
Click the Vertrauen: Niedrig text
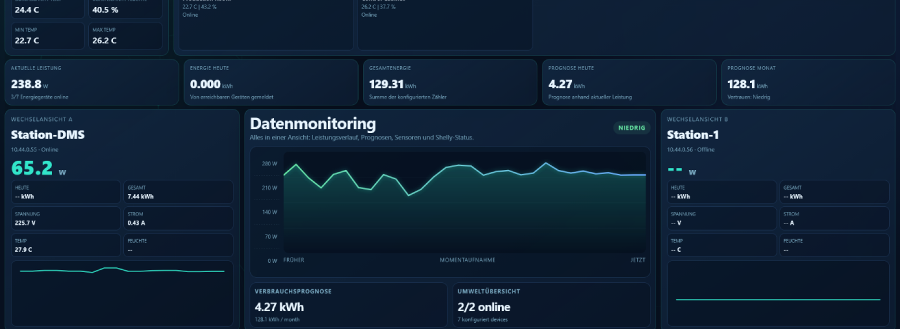point(748,97)
